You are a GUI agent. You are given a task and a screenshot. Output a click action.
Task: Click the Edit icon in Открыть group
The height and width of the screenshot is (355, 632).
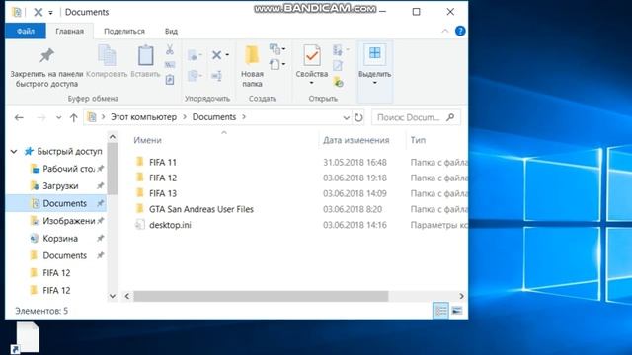tap(338, 65)
